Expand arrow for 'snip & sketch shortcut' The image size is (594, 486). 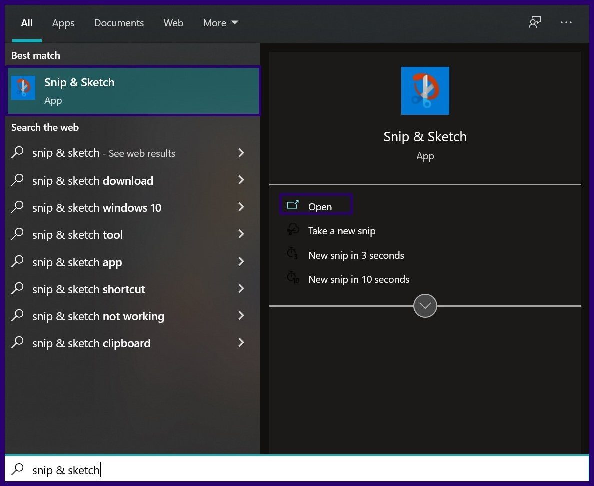pyautogui.click(x=241, y=288)
